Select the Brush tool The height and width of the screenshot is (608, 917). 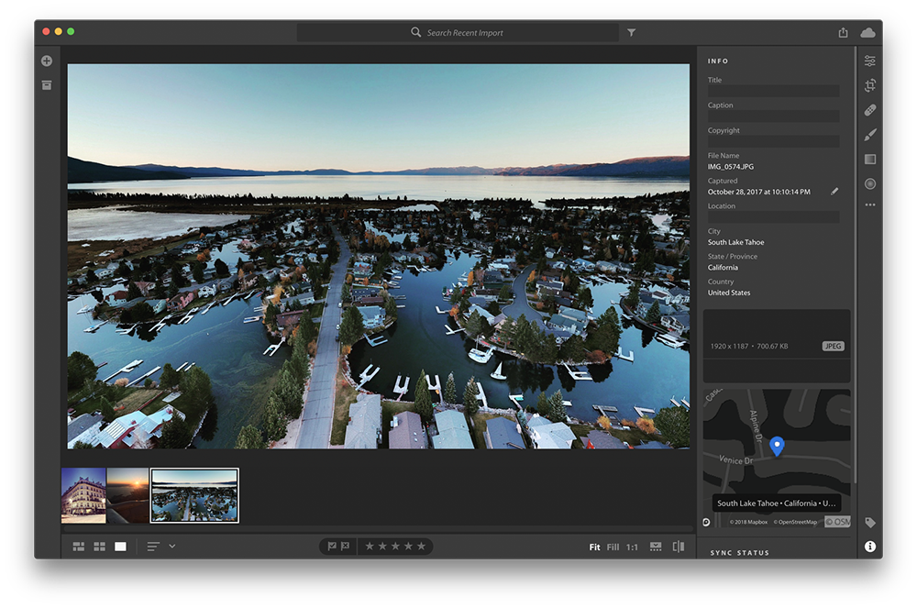[870, 135]
